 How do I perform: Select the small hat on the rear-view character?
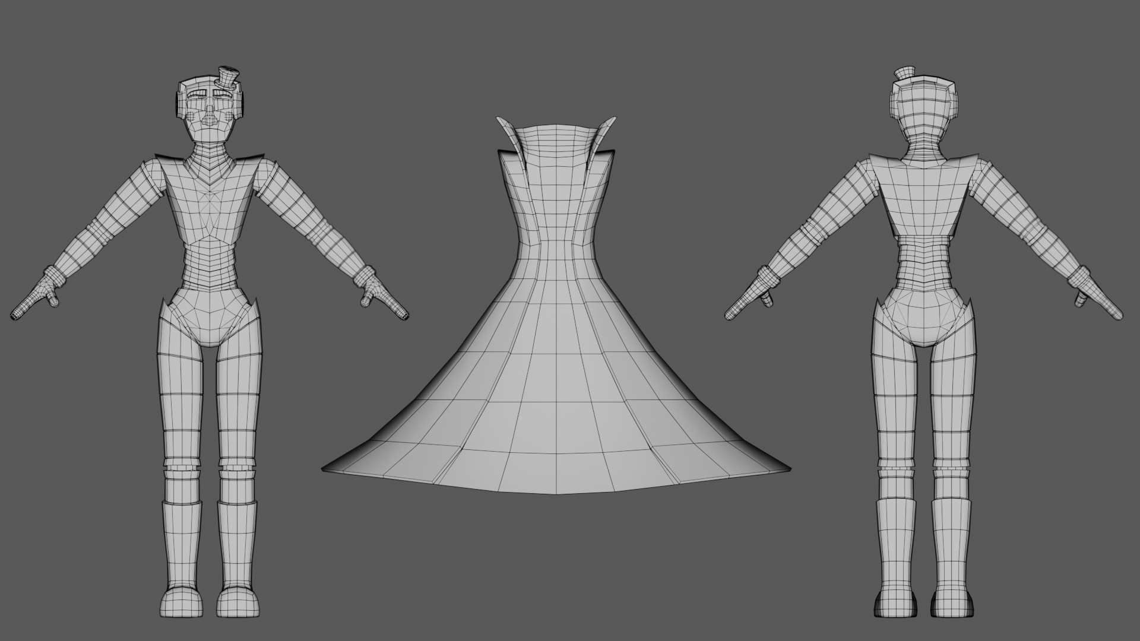point(904,74)
